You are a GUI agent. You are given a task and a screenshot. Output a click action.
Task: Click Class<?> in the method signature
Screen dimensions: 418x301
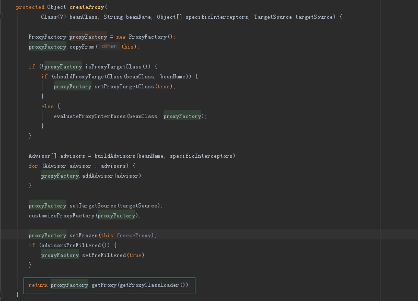(54, 17)
